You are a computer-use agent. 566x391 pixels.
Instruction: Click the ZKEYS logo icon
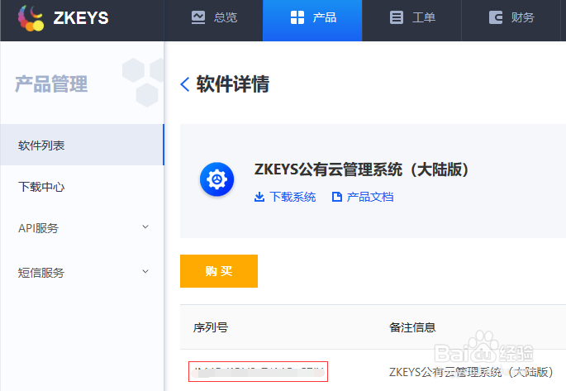tap(31, 18)
